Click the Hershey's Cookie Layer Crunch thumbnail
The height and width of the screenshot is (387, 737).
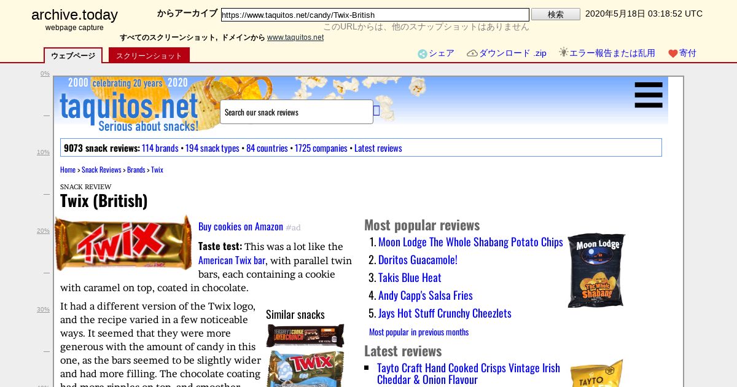pyautogui.click(x=305, y=336)
